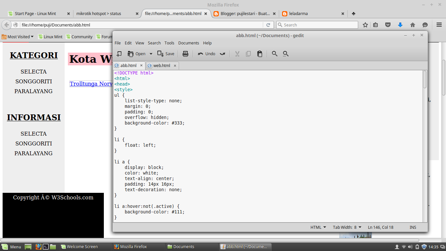Image resolution: width=446 pixels, height=251 pixels.
Task: Open the Community bookmark
Action: (79, 37)
